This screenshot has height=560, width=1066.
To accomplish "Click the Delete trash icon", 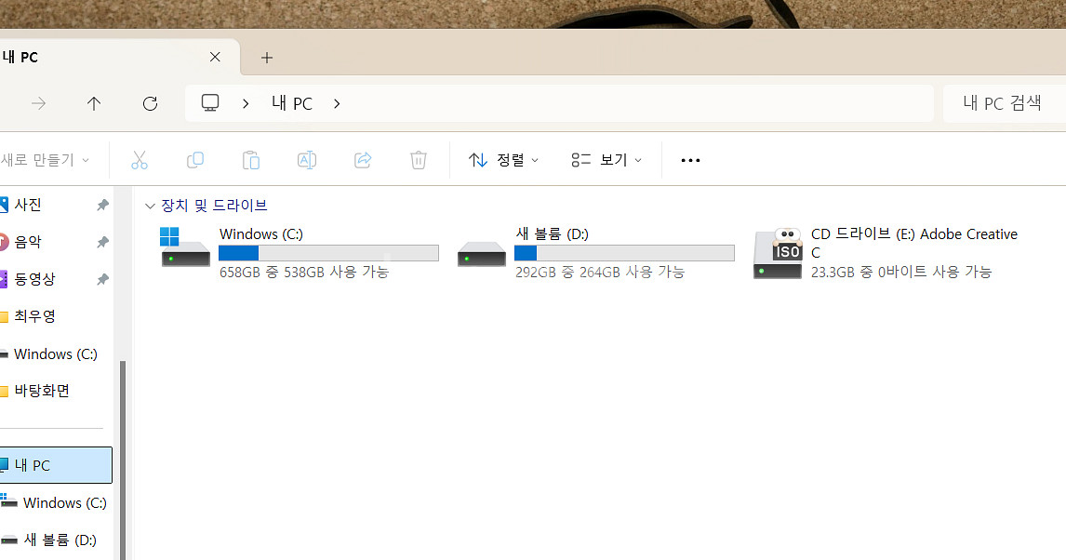I will click(418, 160).
